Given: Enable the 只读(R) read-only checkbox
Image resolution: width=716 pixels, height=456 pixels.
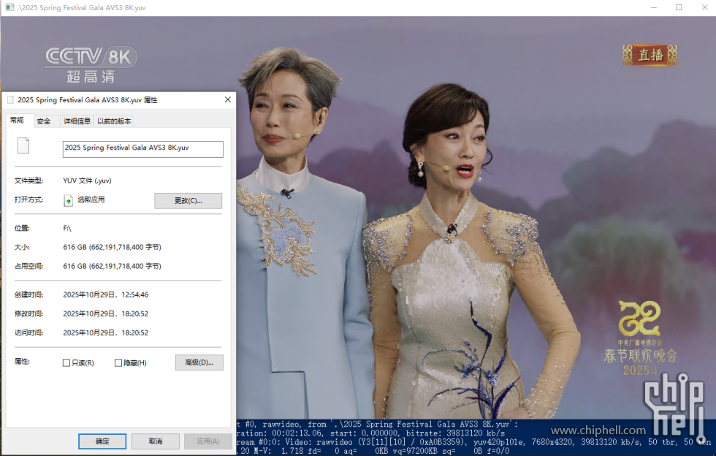Looking at the screenshot, I should (66, 362).
